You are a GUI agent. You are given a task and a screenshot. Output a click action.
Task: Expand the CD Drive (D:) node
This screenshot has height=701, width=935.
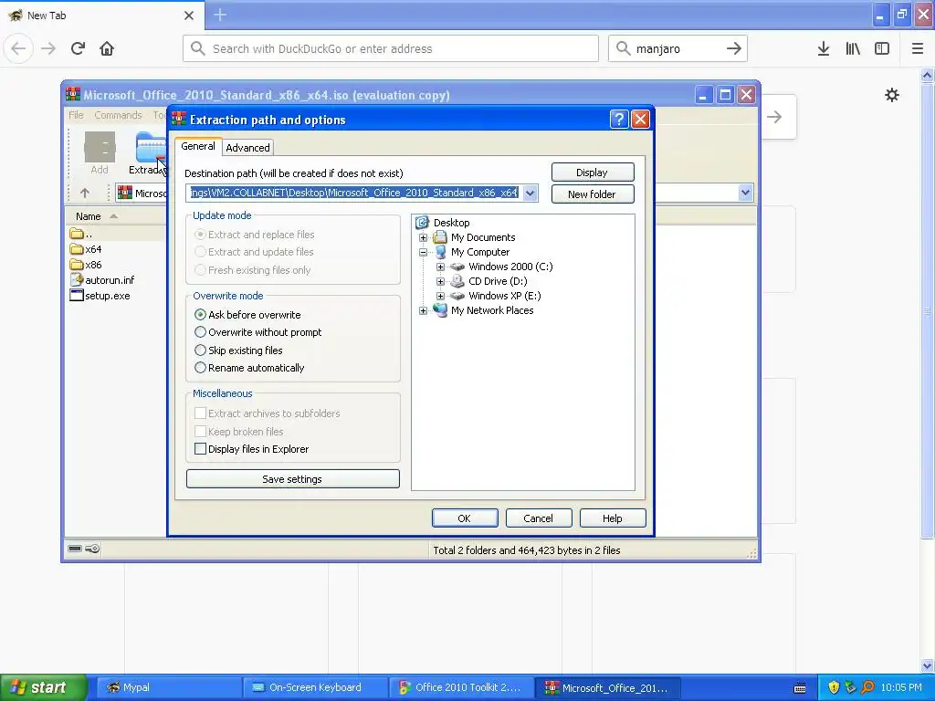click(x=440, y=281)
